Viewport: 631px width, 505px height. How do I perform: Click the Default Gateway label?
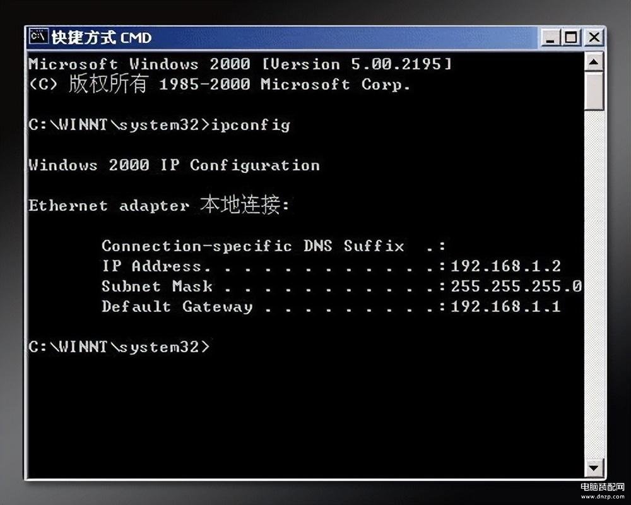(177, 306)
